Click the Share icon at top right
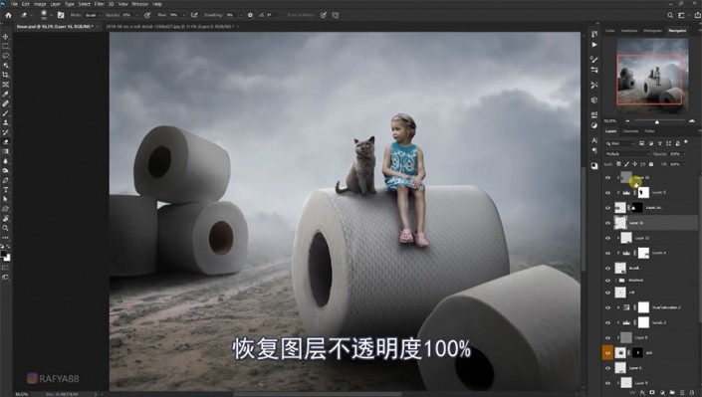Viewport: 702px width, 397px height. click(x=697, y=15)
